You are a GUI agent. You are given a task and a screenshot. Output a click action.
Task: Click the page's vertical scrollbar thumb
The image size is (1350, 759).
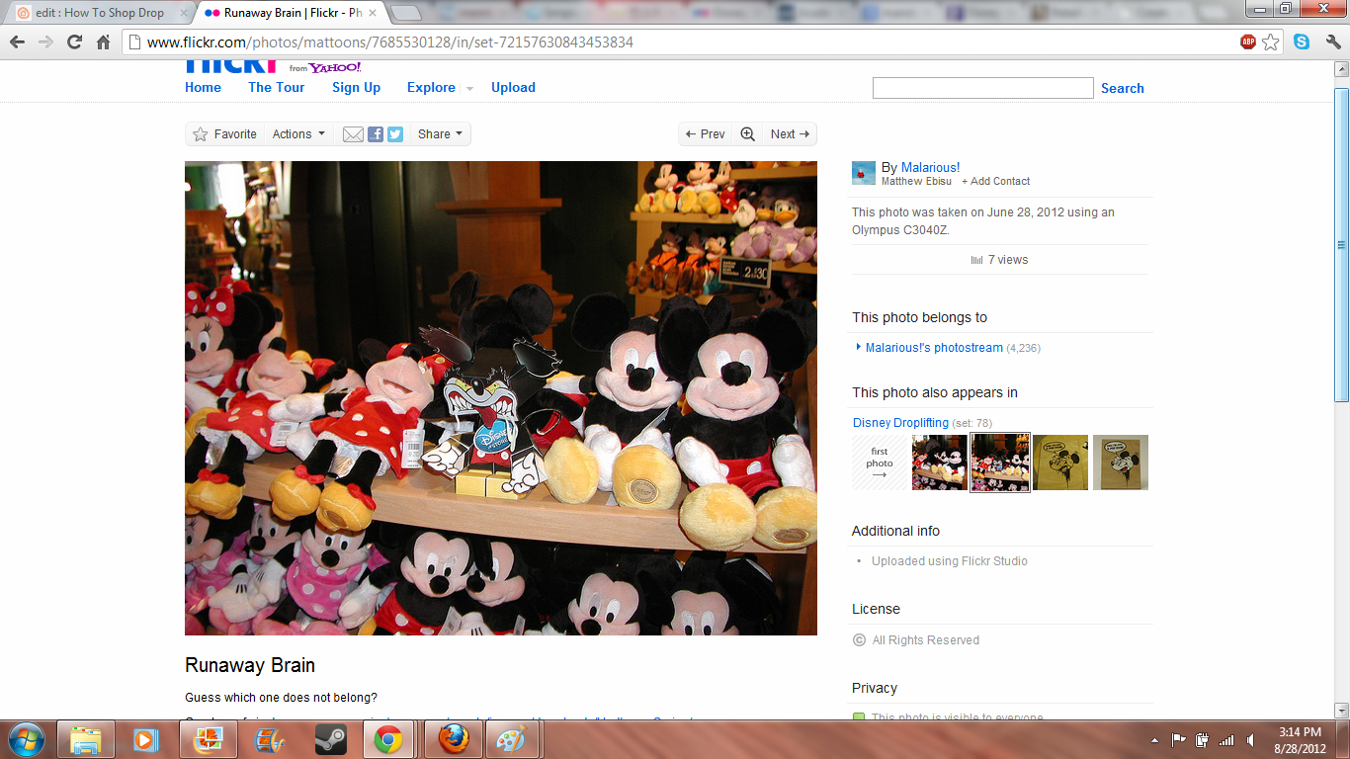point(1341,245)
